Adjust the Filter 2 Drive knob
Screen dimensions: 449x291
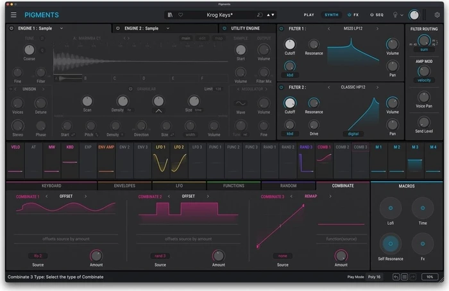pos(314,125)
